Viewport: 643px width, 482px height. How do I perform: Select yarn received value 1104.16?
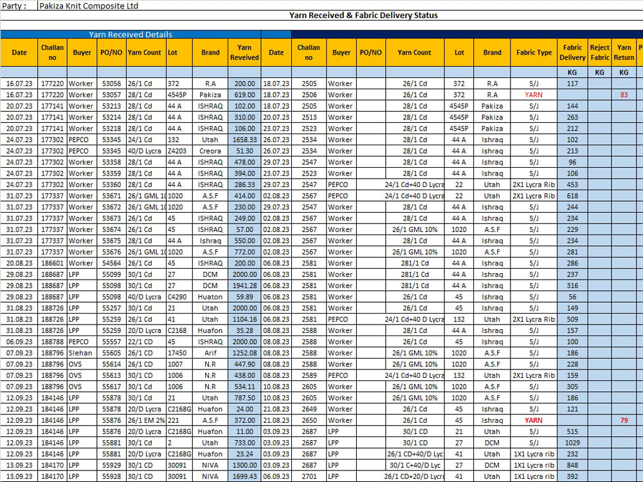(244, 319)
